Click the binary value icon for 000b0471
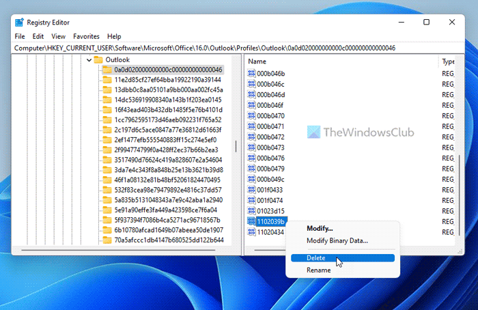This screenshot has width=478, height=310. click(x=251, y=126)
